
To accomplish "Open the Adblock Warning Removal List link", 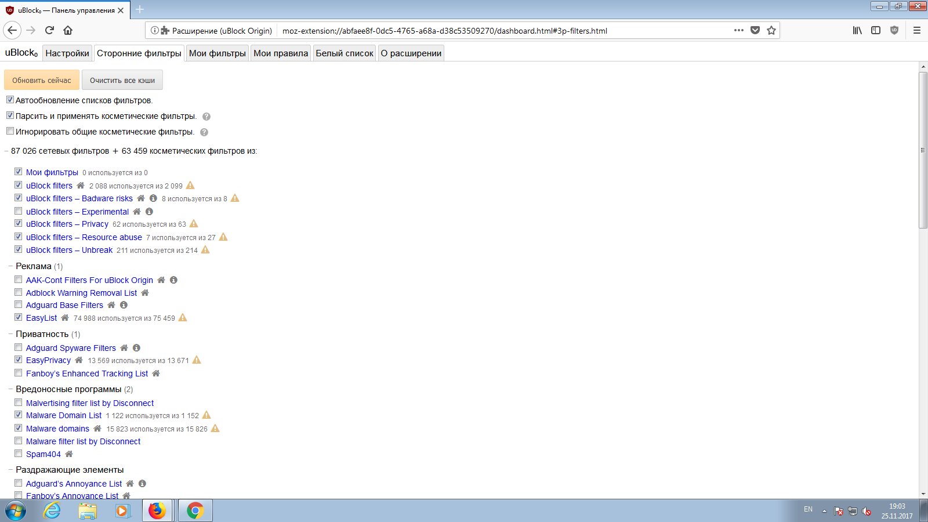I will [82, 293].
